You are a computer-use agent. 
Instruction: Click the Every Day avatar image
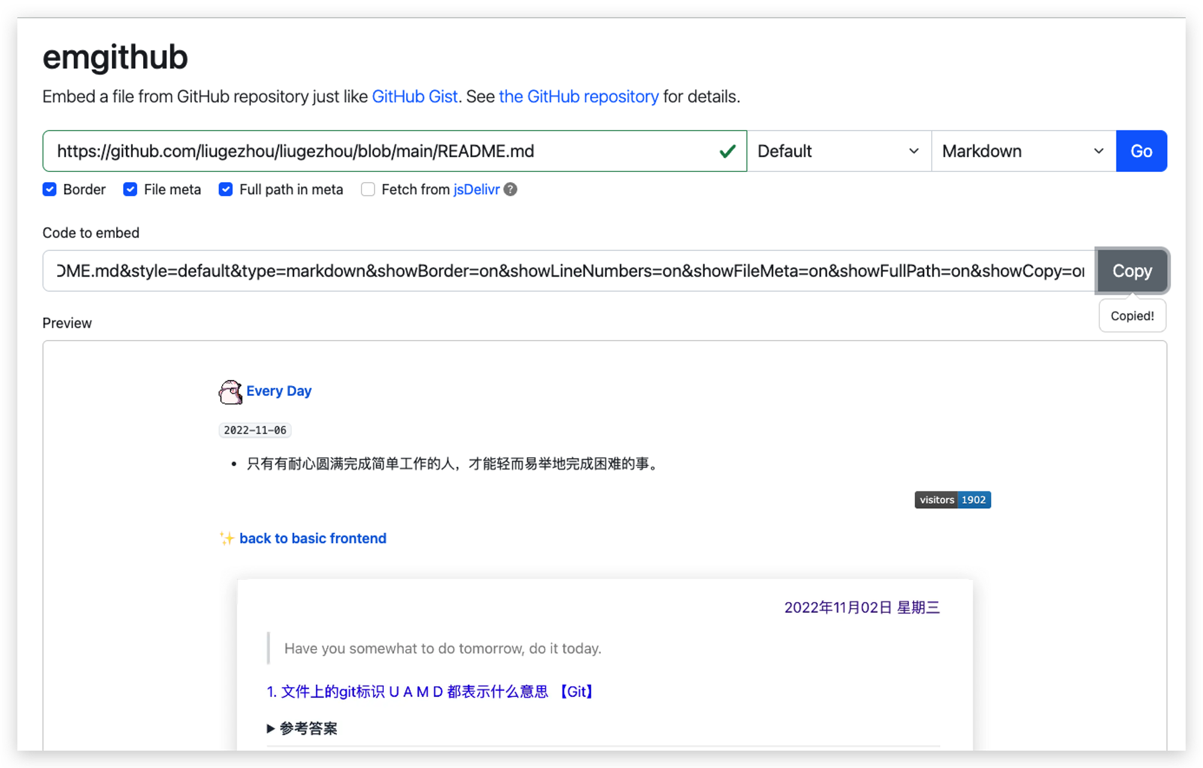coord(230,392)
